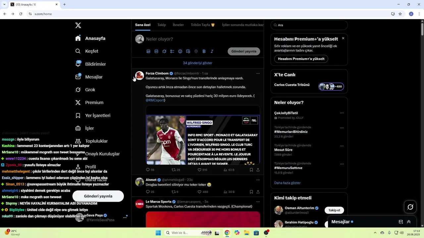424x238 pixels.
Task: Add media icon in composer
Action: pyautogui.click(x=148, y=51)
